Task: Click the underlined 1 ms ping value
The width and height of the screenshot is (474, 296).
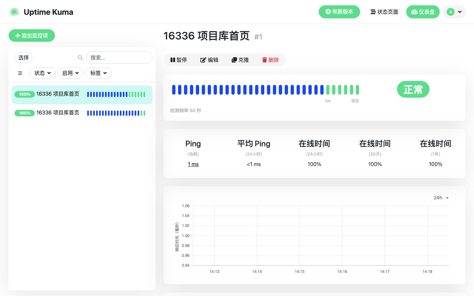Action: (193, 164)
